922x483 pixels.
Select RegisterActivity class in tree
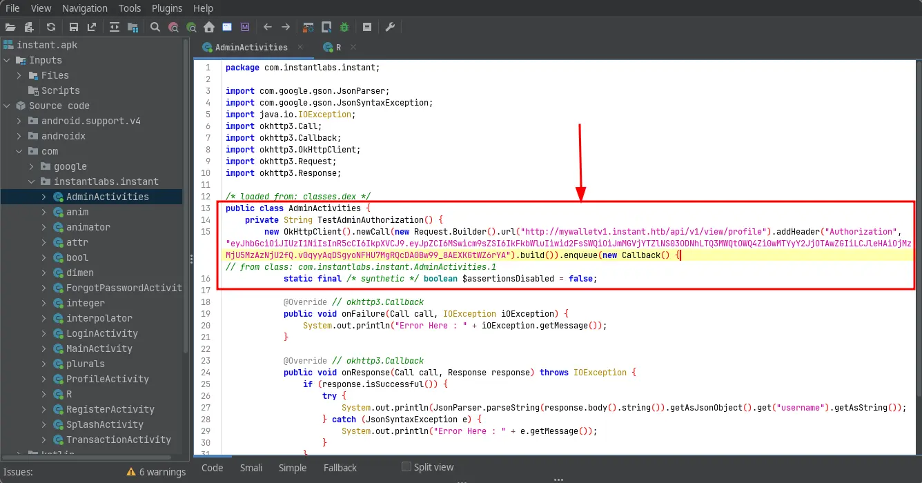pyautogui.click(x=110, y=409)
